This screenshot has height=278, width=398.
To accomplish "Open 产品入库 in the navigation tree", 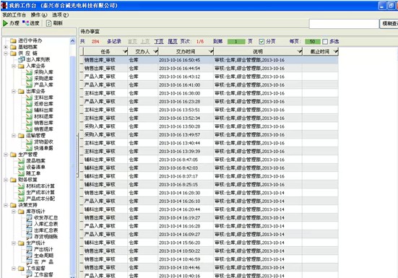I will point(43,84).
